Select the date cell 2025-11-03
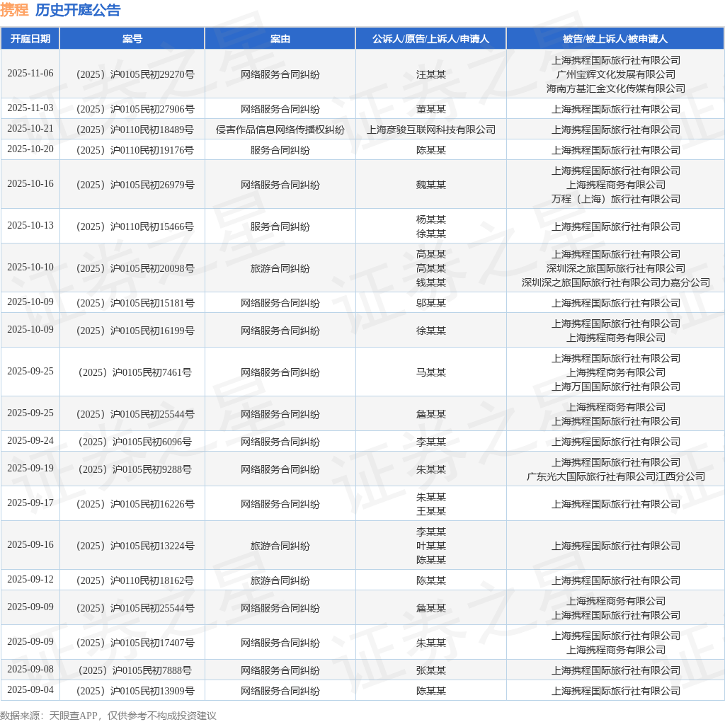Image resolution: width=725 pixels, height=722 pixels. tap(30, 108)
